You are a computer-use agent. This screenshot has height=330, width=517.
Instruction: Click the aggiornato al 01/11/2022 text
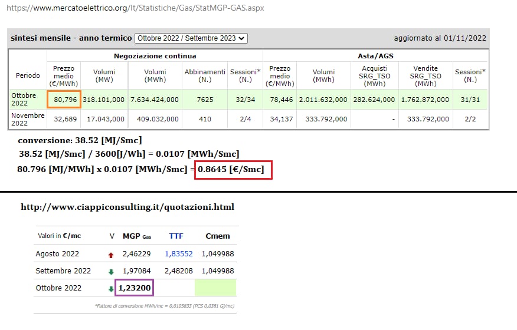click(x=440, y=38)
